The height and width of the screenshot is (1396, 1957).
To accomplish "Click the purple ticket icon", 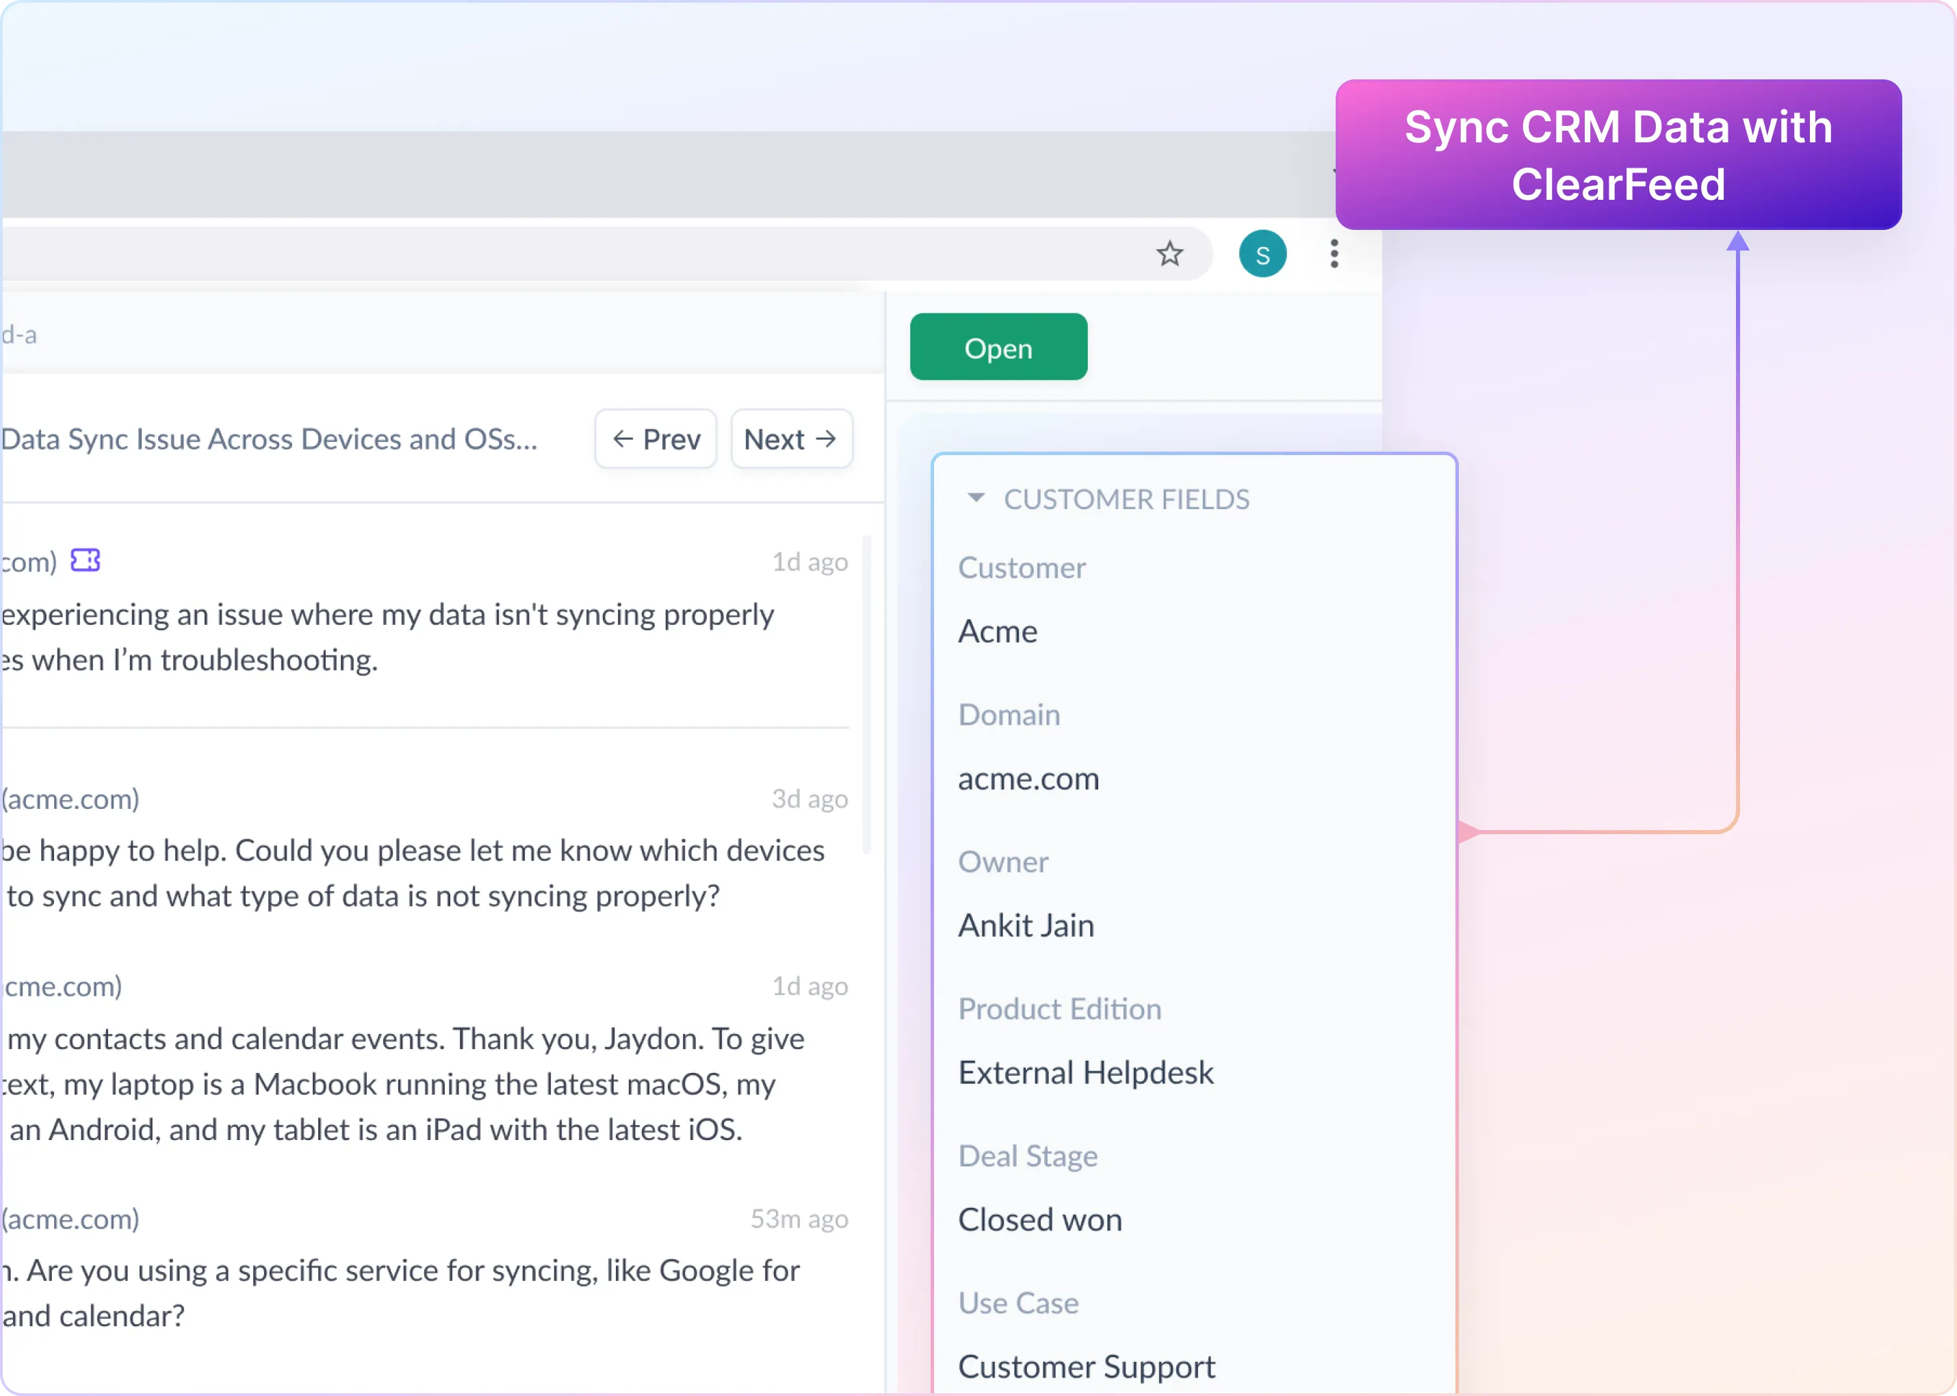I will click(85, 560).
